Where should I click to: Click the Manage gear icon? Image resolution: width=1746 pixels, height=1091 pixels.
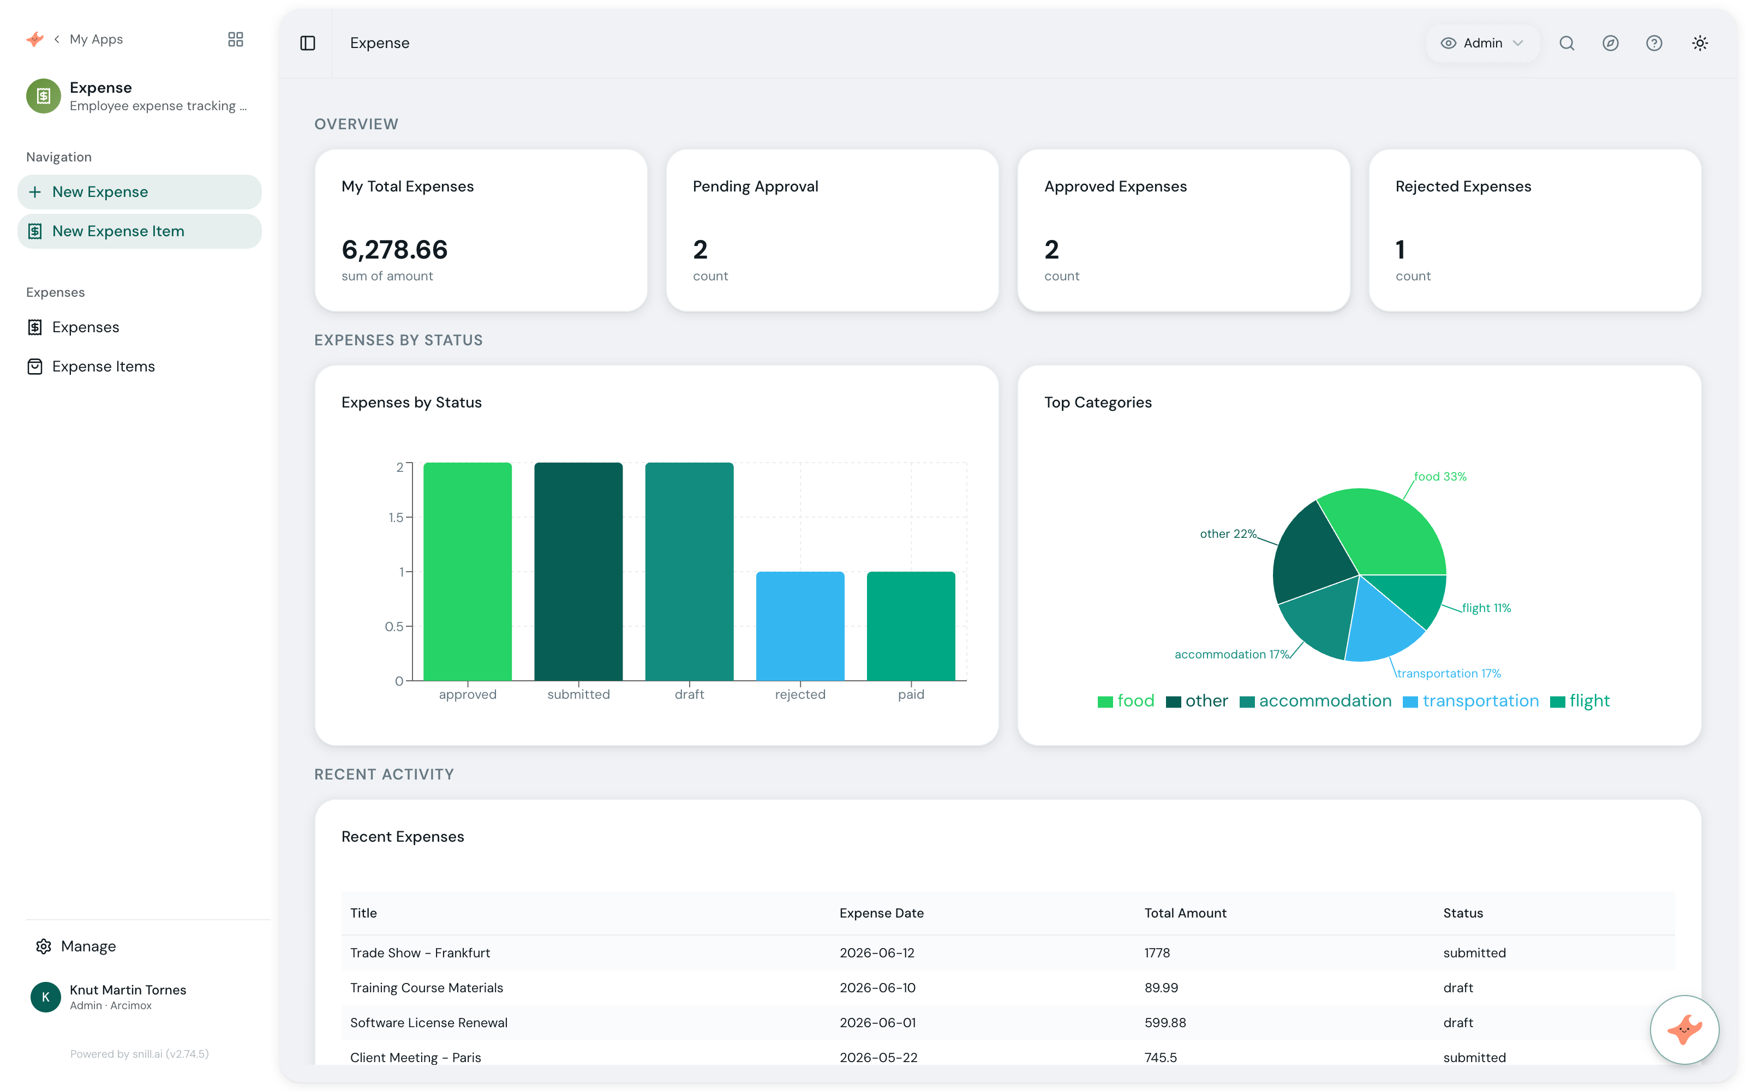[43, 946]
